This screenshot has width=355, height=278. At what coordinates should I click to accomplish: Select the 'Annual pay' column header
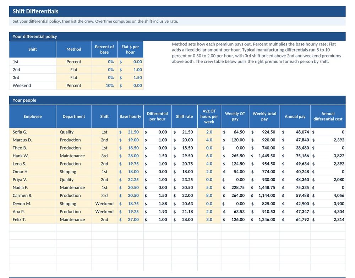click(295, 116)
